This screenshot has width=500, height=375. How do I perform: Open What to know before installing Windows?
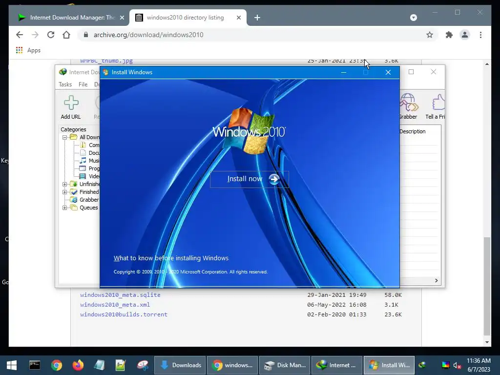(x=171, y=258)
